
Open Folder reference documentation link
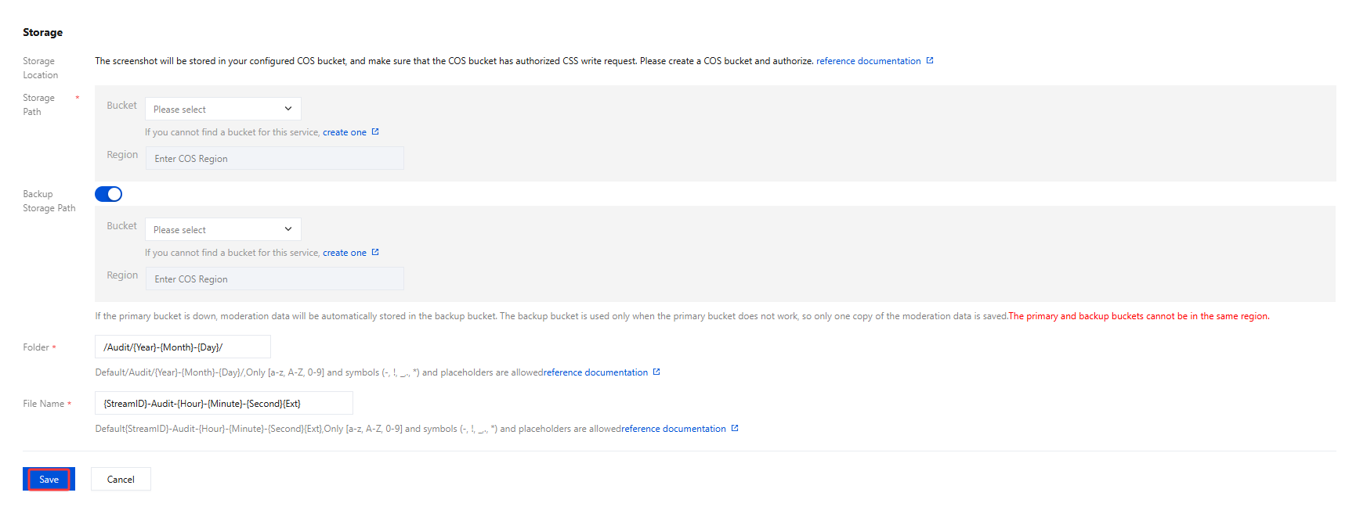[595, 372]
